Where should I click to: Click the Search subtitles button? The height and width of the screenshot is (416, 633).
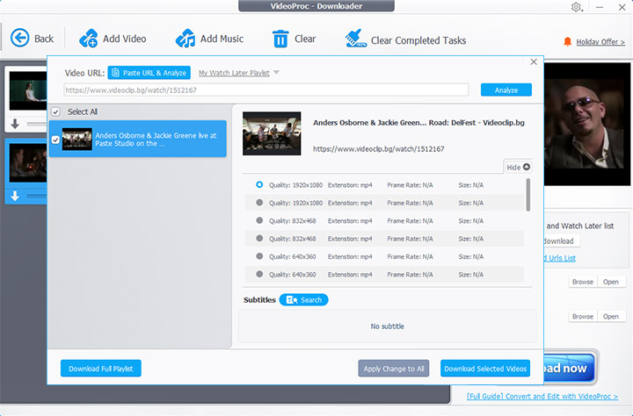(303, 300)
